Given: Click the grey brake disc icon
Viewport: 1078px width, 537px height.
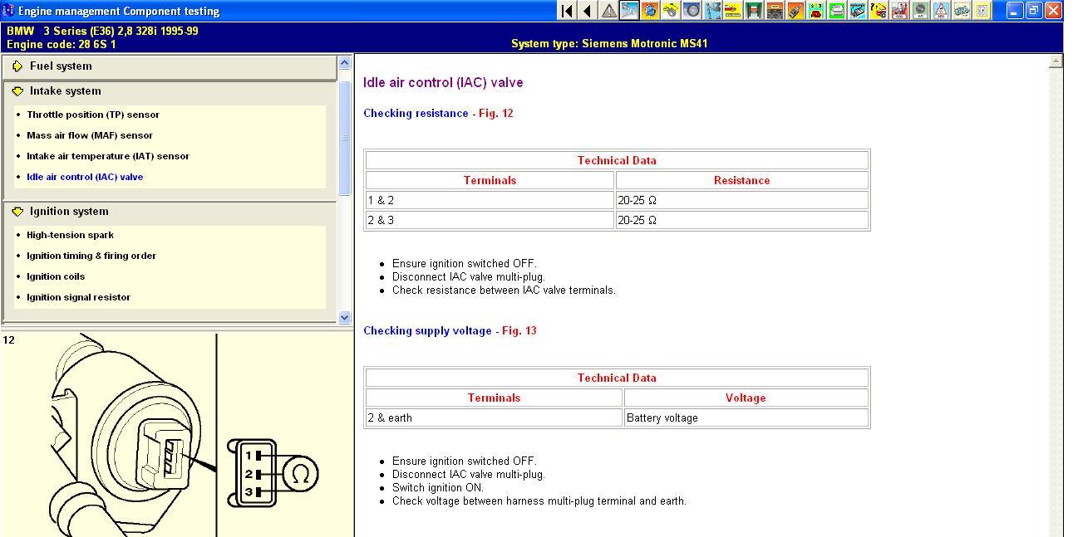Looking at the screenshot, I should click(692, 11).
